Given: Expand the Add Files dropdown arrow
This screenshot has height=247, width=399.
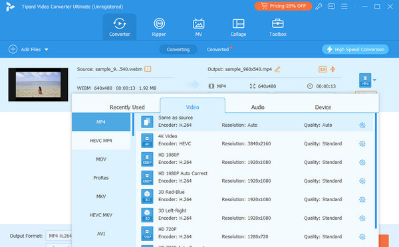Looking at the screenshot, I should pyautogui.click(x=47, y=50).
